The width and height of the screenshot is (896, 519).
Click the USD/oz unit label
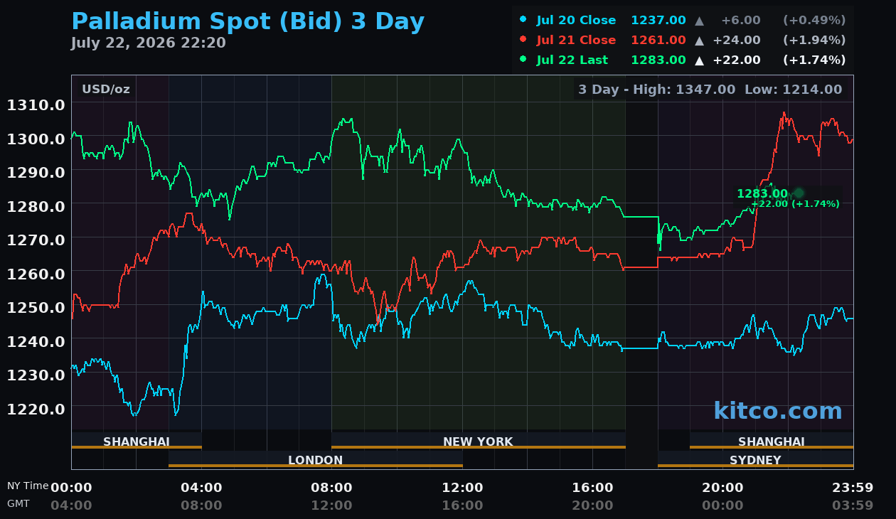106,90
